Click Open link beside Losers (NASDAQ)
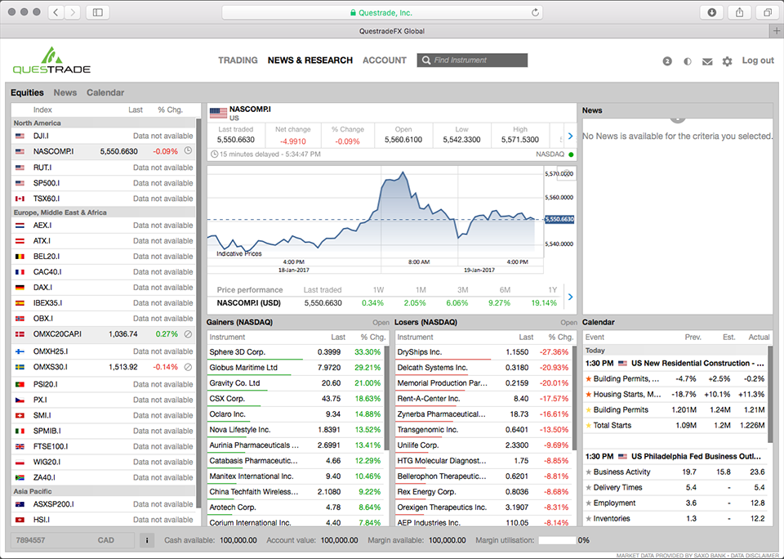This screenshot has height=559, width=784. tap(568, 322)
